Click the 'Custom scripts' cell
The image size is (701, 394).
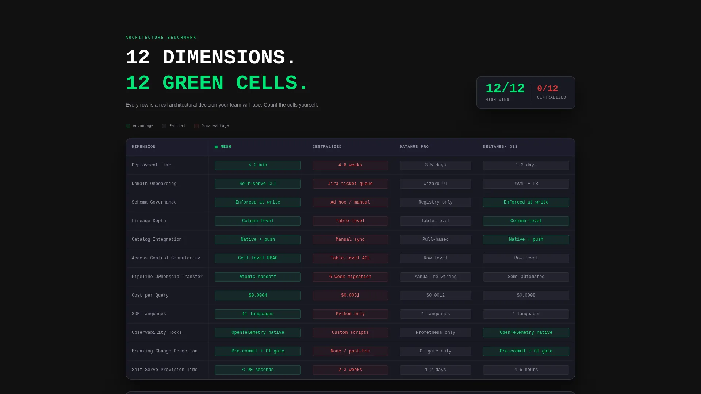click(x=350, y=333)
